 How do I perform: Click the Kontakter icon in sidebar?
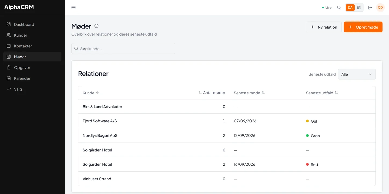[x=9, y=46]
